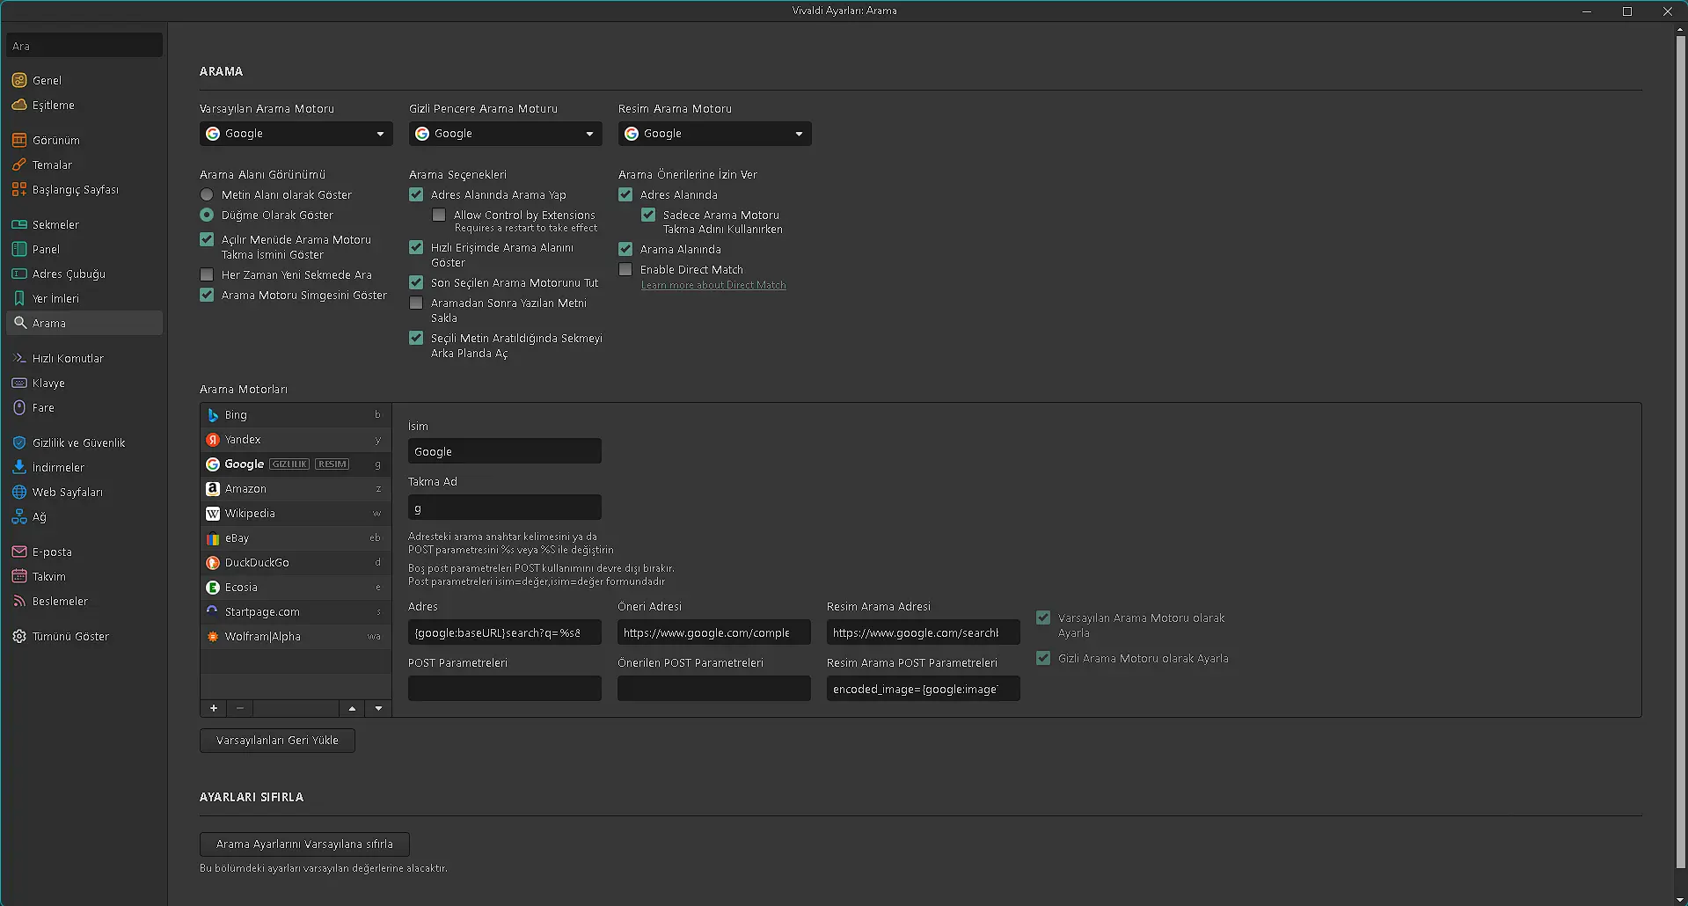The width and height of the screenshot is (1688, 906).
Task: Select the Klavye keyboard icon
Action: [x=19, y=383]
